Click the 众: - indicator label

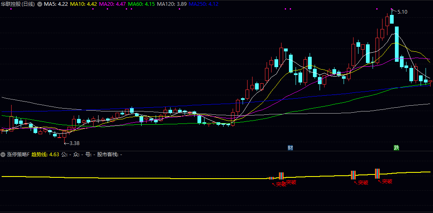coord(78,155)
